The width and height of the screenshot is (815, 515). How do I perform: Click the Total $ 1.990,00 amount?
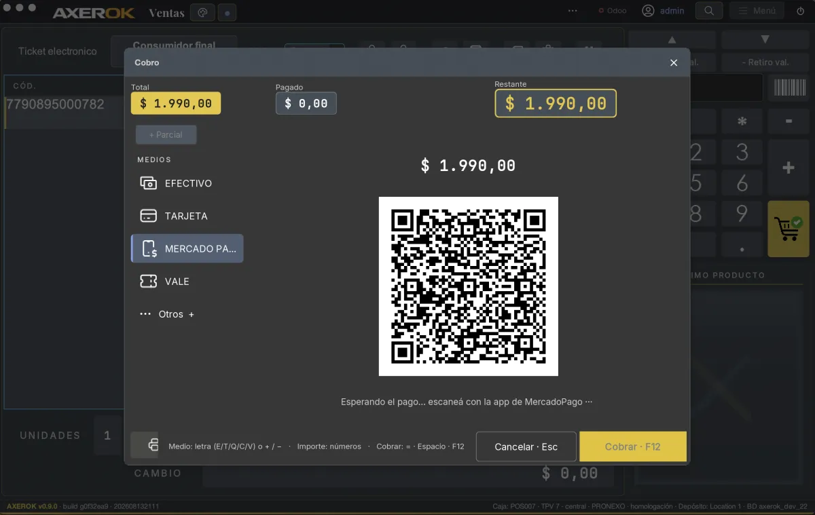pyautogui.click(x=176, y=103)
